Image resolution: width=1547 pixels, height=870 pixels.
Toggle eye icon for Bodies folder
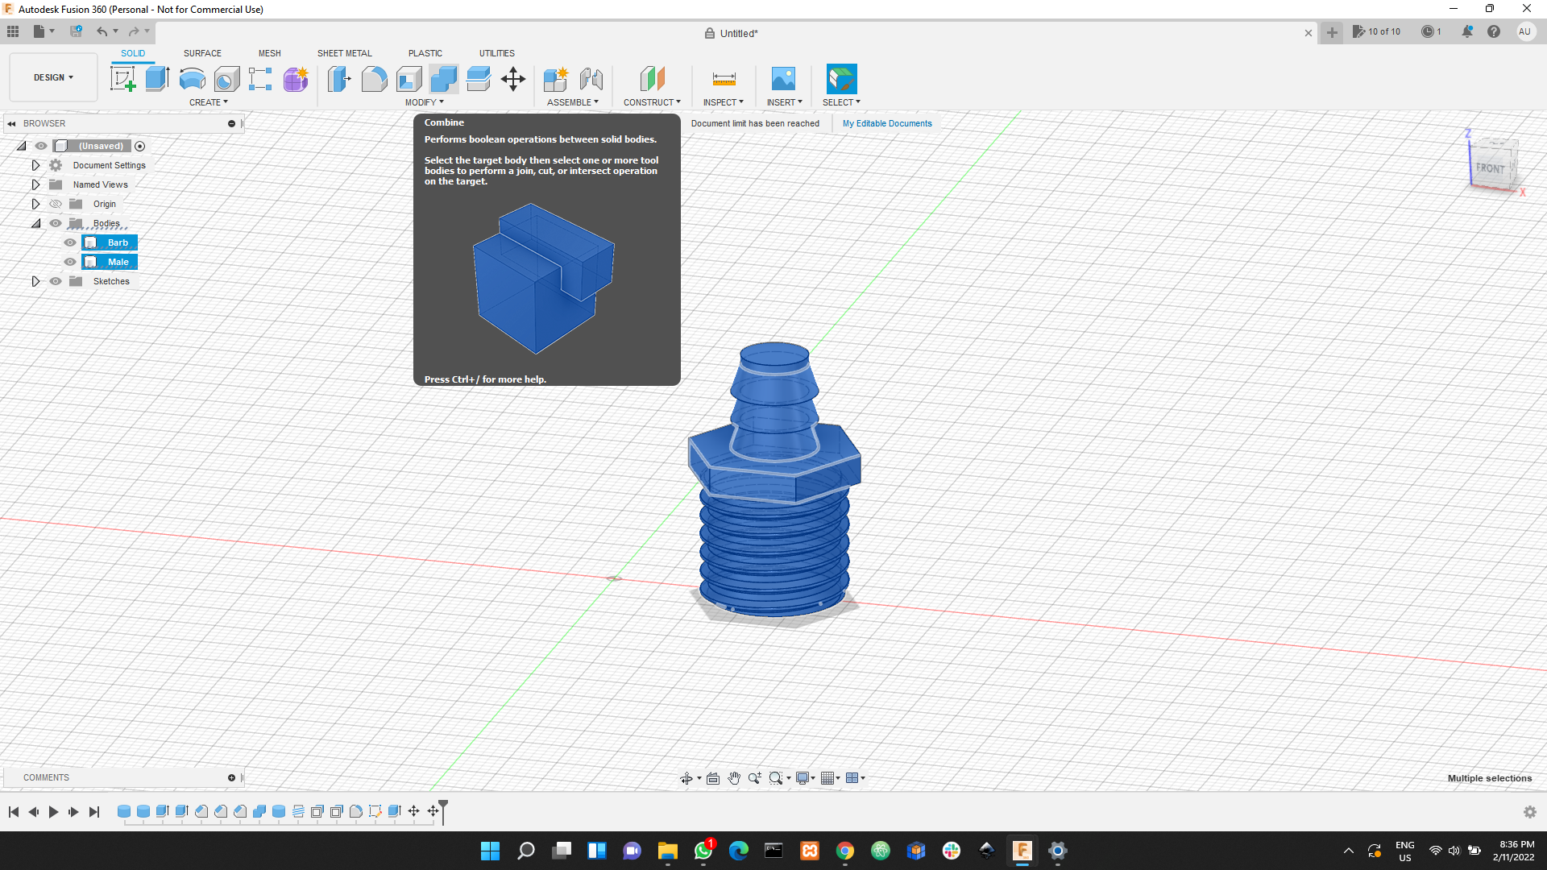pos(54,223)
